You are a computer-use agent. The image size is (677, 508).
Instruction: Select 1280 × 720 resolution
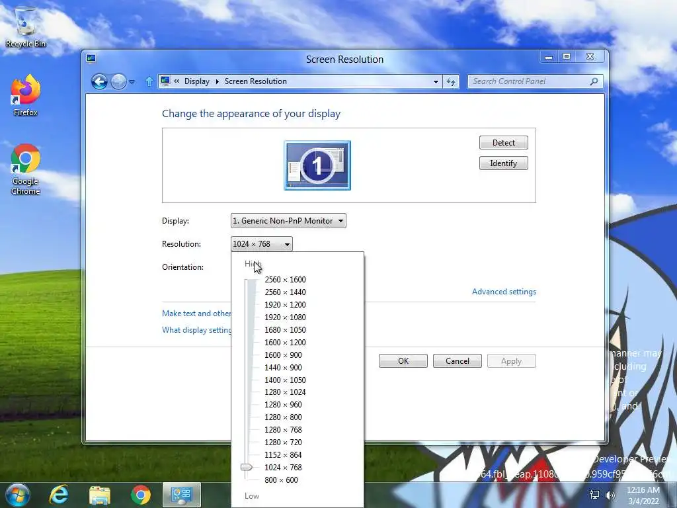pyautogui.click(x=283, y=442)
